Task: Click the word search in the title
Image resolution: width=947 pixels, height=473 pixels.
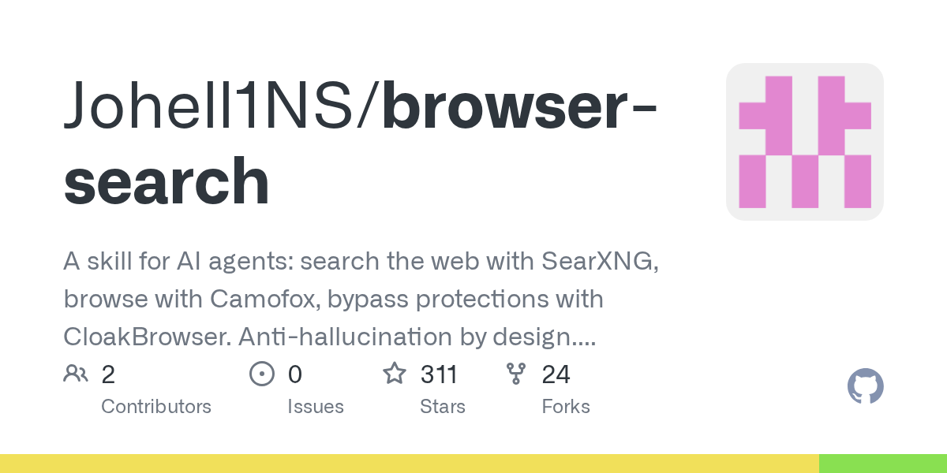Action: coord(167,181)
